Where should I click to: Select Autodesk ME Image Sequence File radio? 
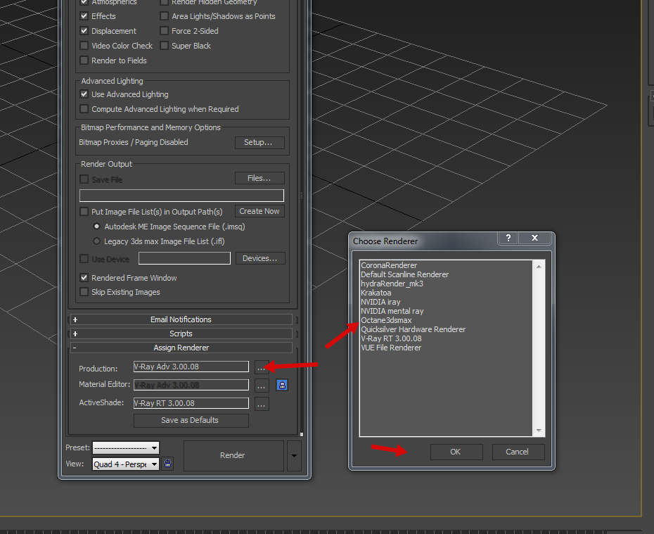(97, 226)
